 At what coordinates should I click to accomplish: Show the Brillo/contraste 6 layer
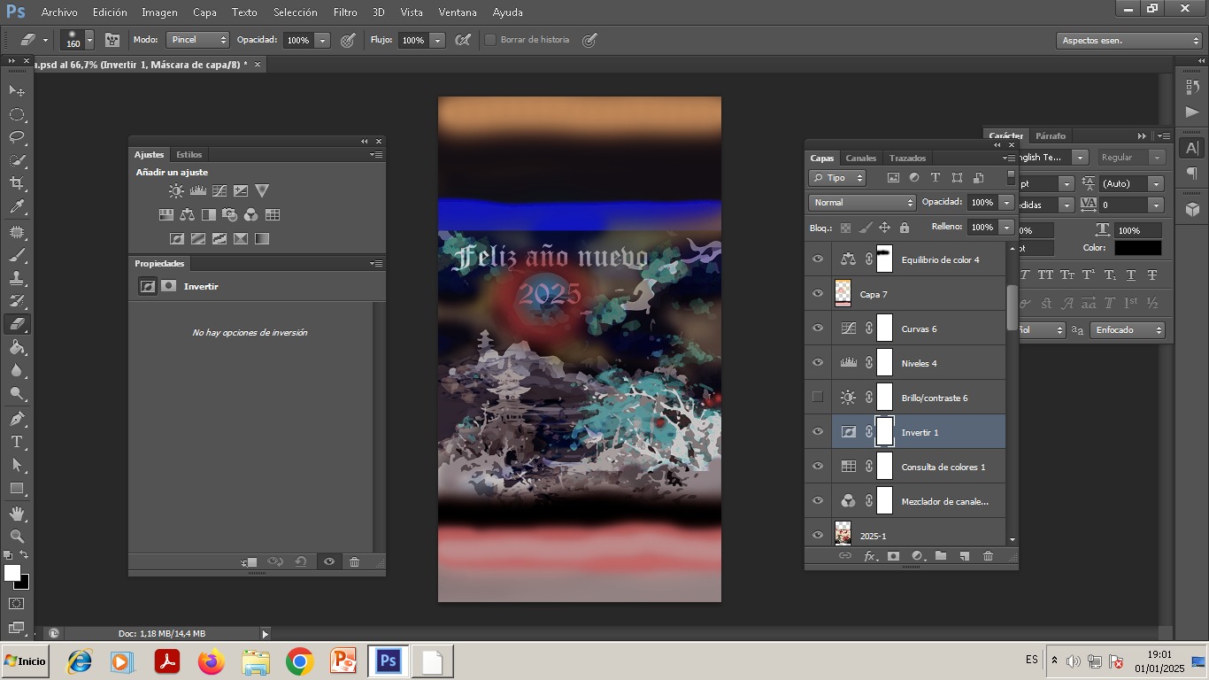pos(818,398)
